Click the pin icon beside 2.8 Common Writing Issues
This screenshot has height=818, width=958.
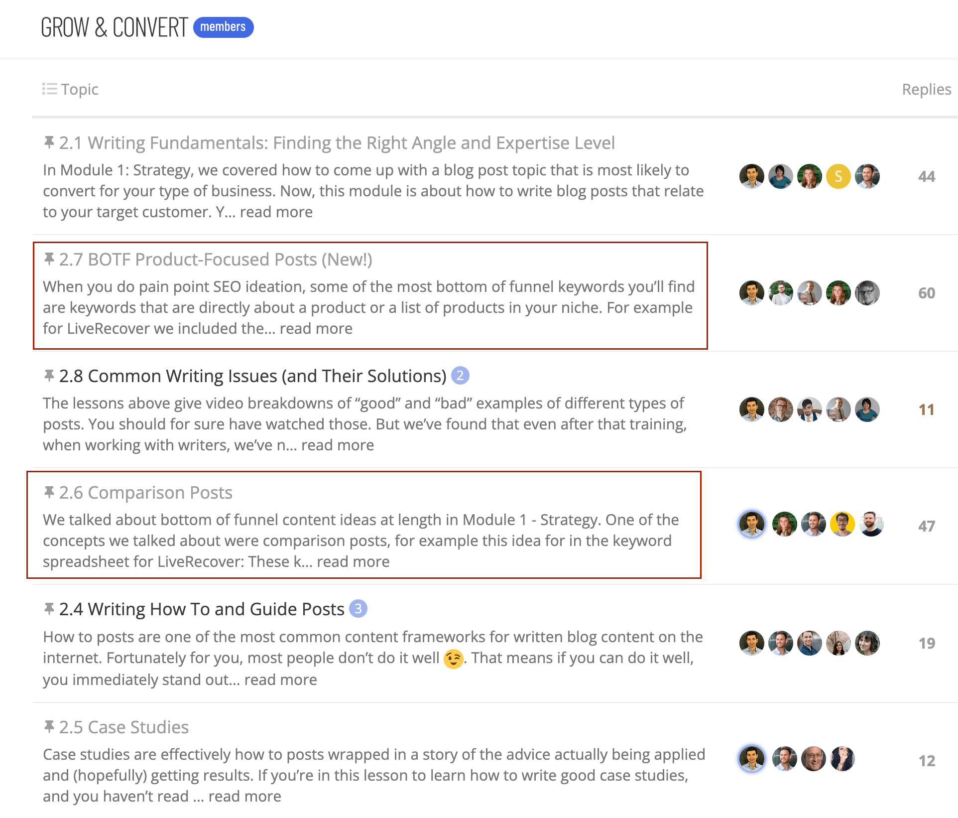pyautogui.click(x=49, y=376)
